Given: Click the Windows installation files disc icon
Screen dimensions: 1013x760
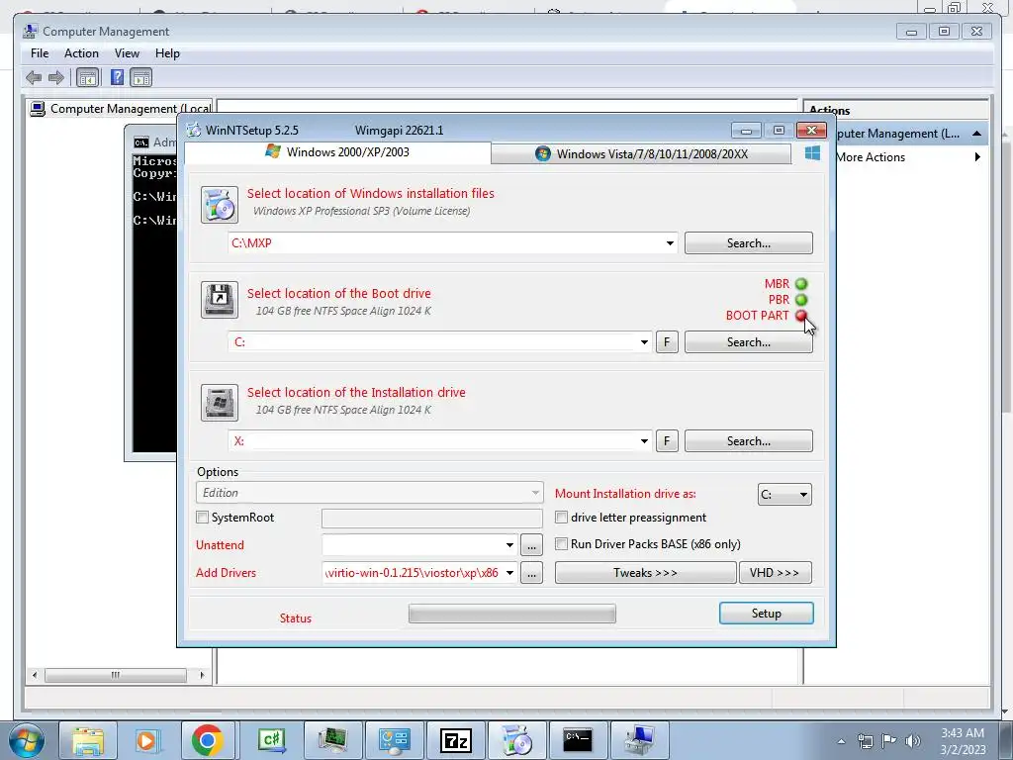Looking at the screenshot, I should pos(219,205).
